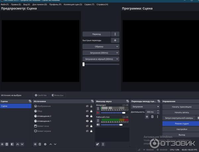Viewport: 199px width, 152px height.
Task: Open Рабочий стол channel three-dot menu
Action: pos(98,121)
